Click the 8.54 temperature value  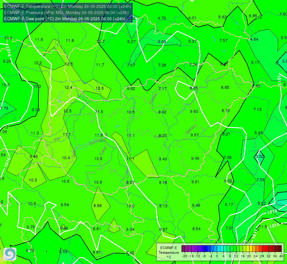[196, 229]
